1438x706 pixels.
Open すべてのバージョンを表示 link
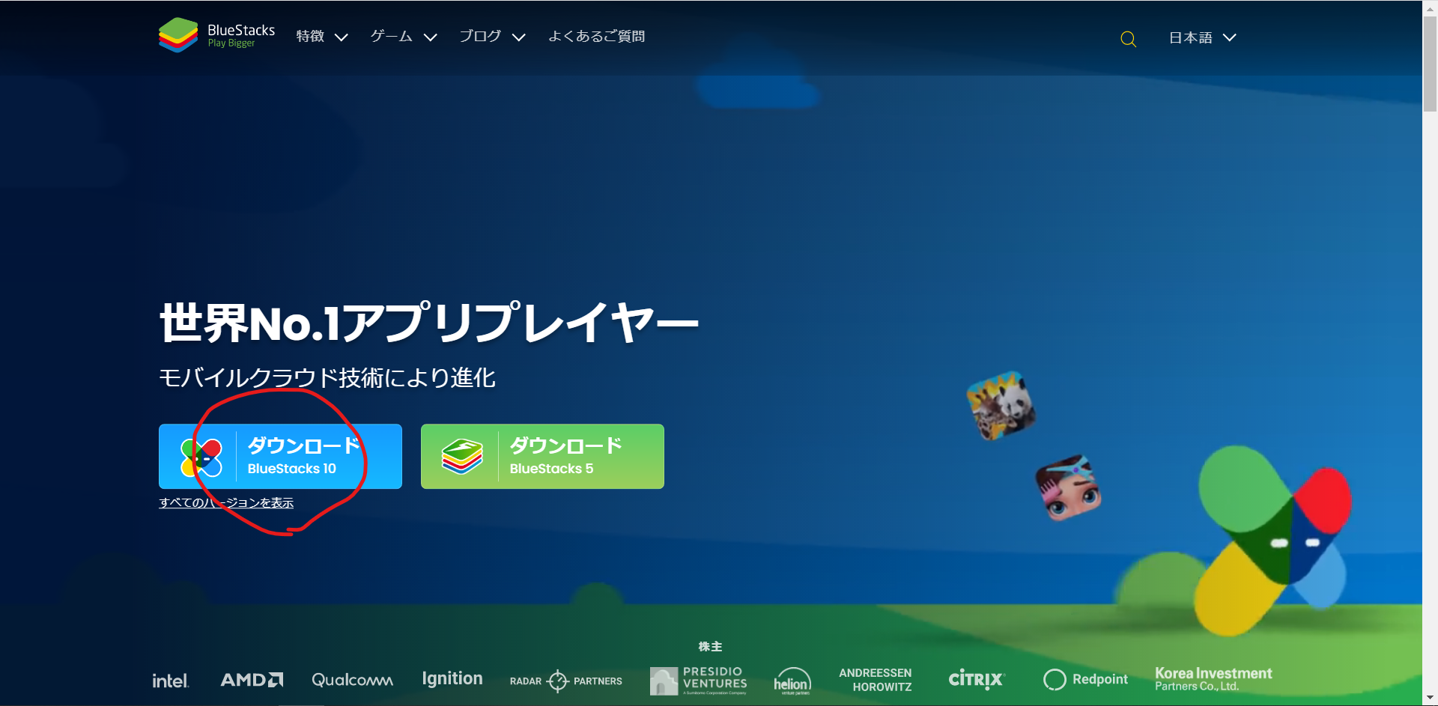coord(226,503)
